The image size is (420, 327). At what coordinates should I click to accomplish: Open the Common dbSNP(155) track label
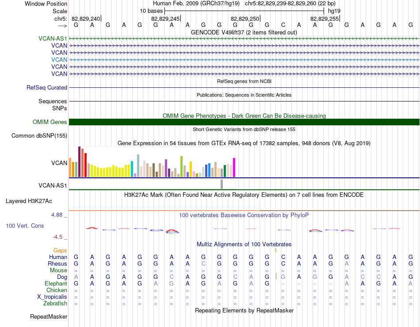(39, 136)
